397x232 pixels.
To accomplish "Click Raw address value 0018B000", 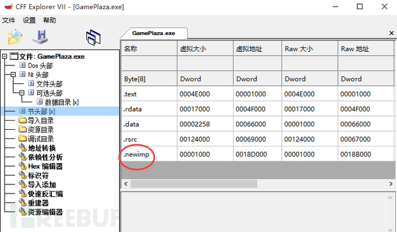I will (356, 154).
